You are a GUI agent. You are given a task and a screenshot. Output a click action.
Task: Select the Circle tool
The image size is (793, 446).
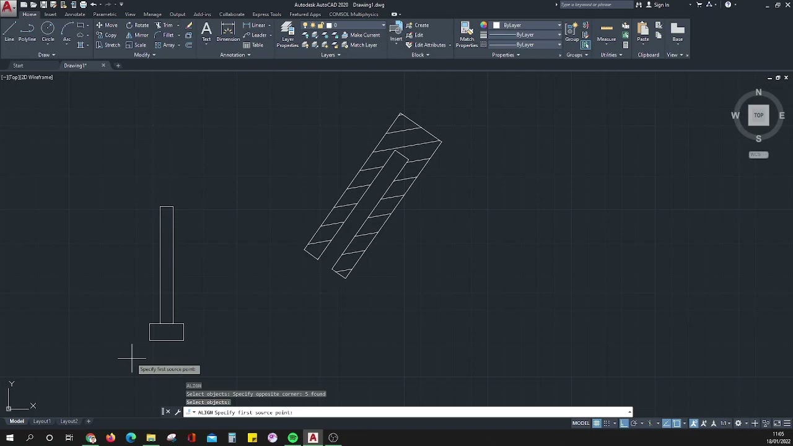pos(48,32)
